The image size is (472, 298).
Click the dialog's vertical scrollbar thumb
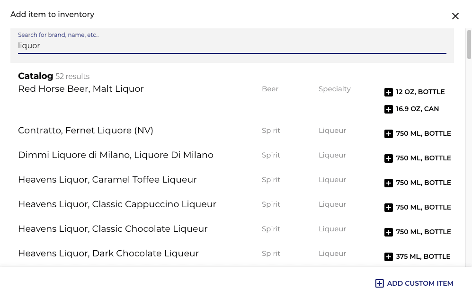[469, 44]
